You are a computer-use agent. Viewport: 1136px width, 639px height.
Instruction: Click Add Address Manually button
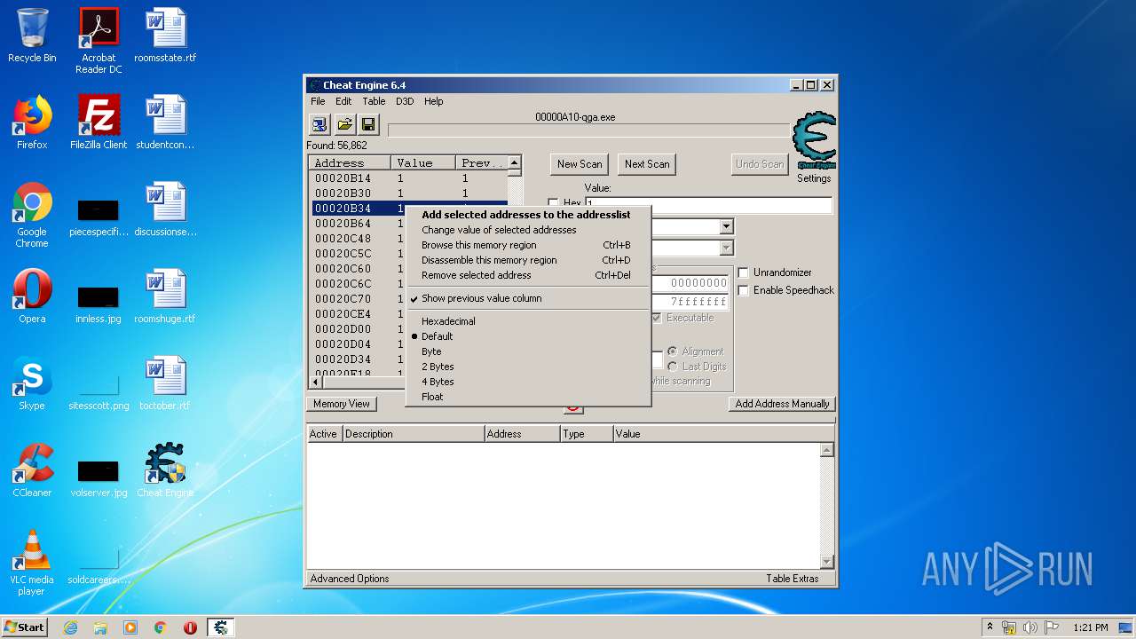tap(782, 404)
